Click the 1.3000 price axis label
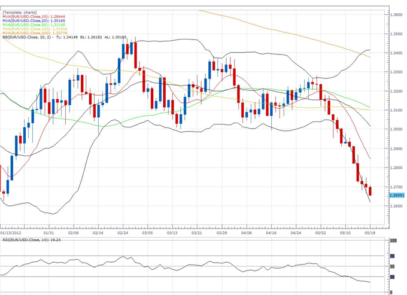Screen dimensions: 407x295 [x=396, y=129]
